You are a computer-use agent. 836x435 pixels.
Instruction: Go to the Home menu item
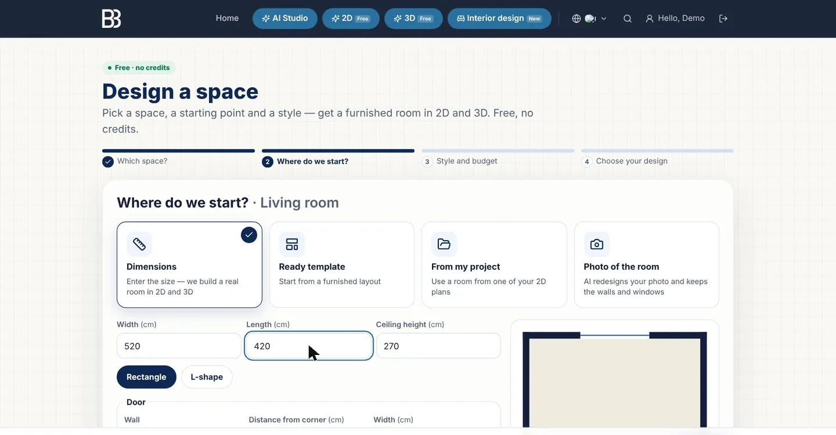tap(227, 19)
